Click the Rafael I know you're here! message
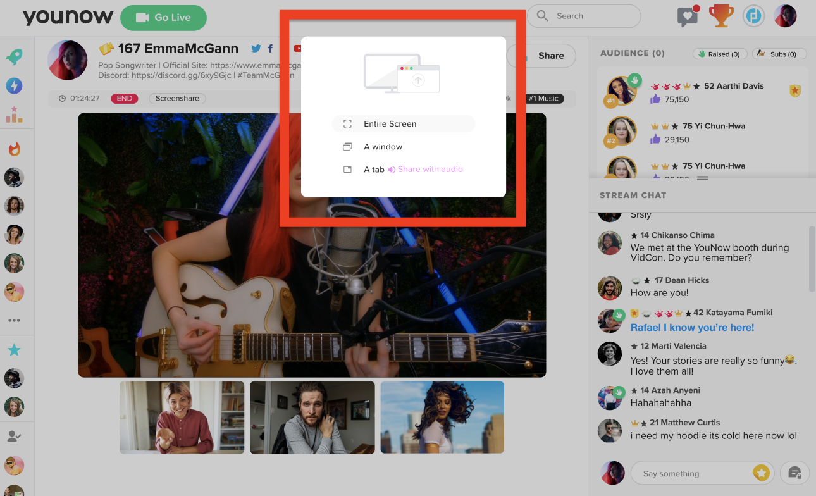The height and width of the screenshot is (496, 816). tap(692, 328)
